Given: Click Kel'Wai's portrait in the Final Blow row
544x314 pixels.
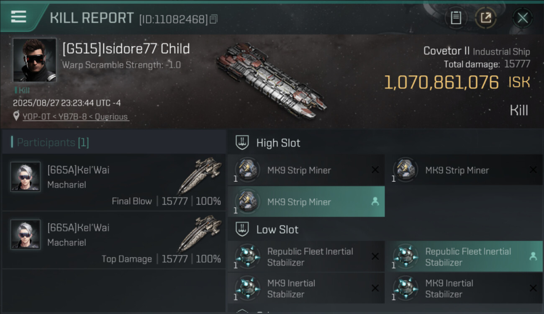Looking at the screenshot, I should 26,177.
